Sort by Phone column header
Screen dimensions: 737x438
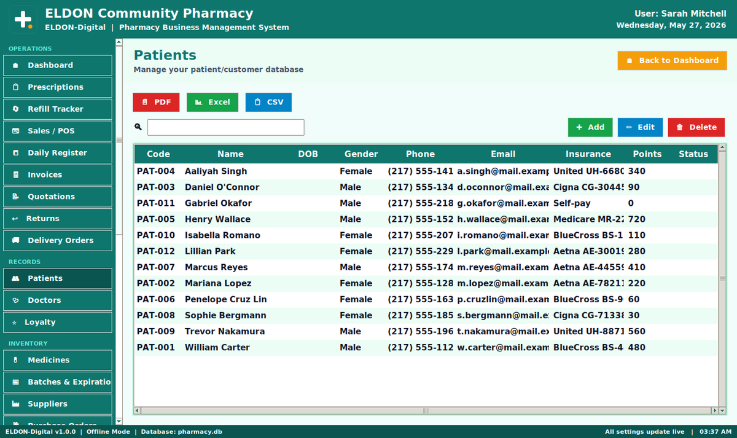click(420, 154)
